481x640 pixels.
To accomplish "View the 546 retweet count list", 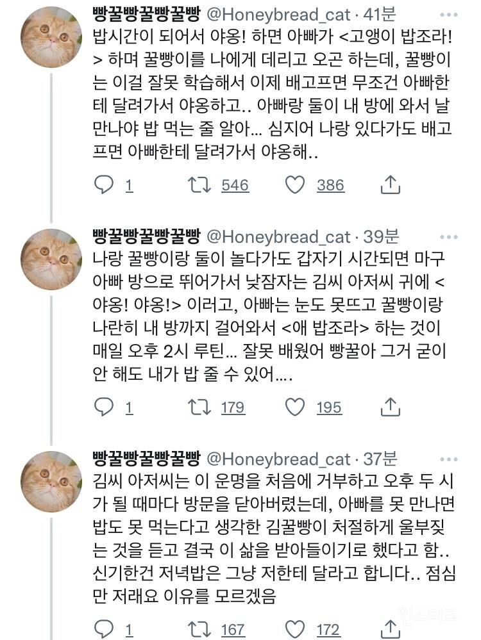I will pos(235,185).
